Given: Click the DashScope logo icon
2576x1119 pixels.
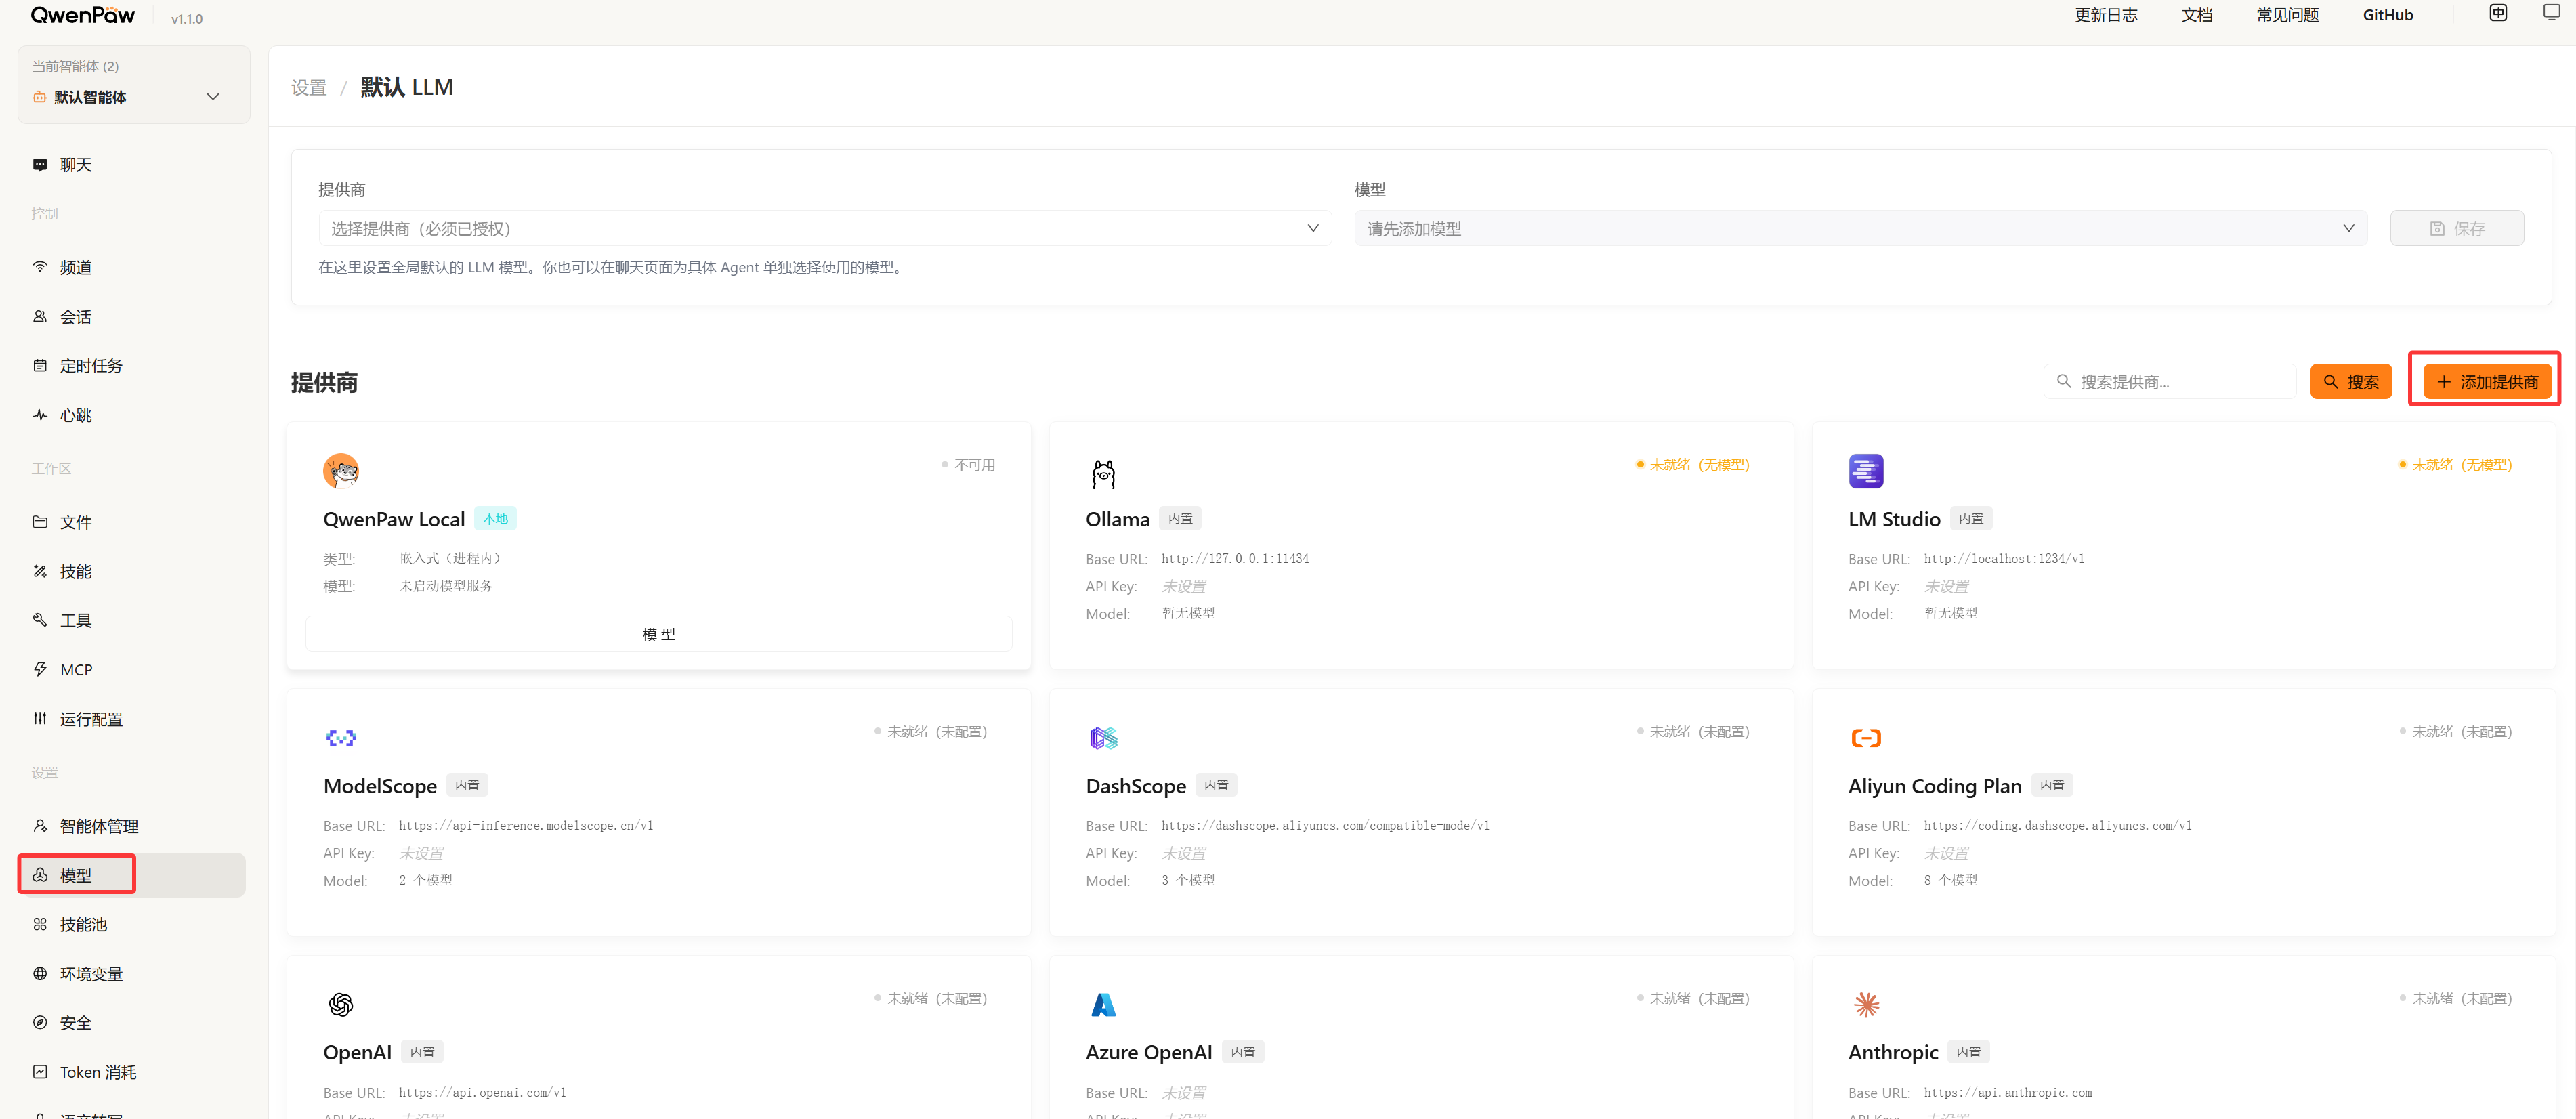Looking at the screenshot, I should point(1103,738).
